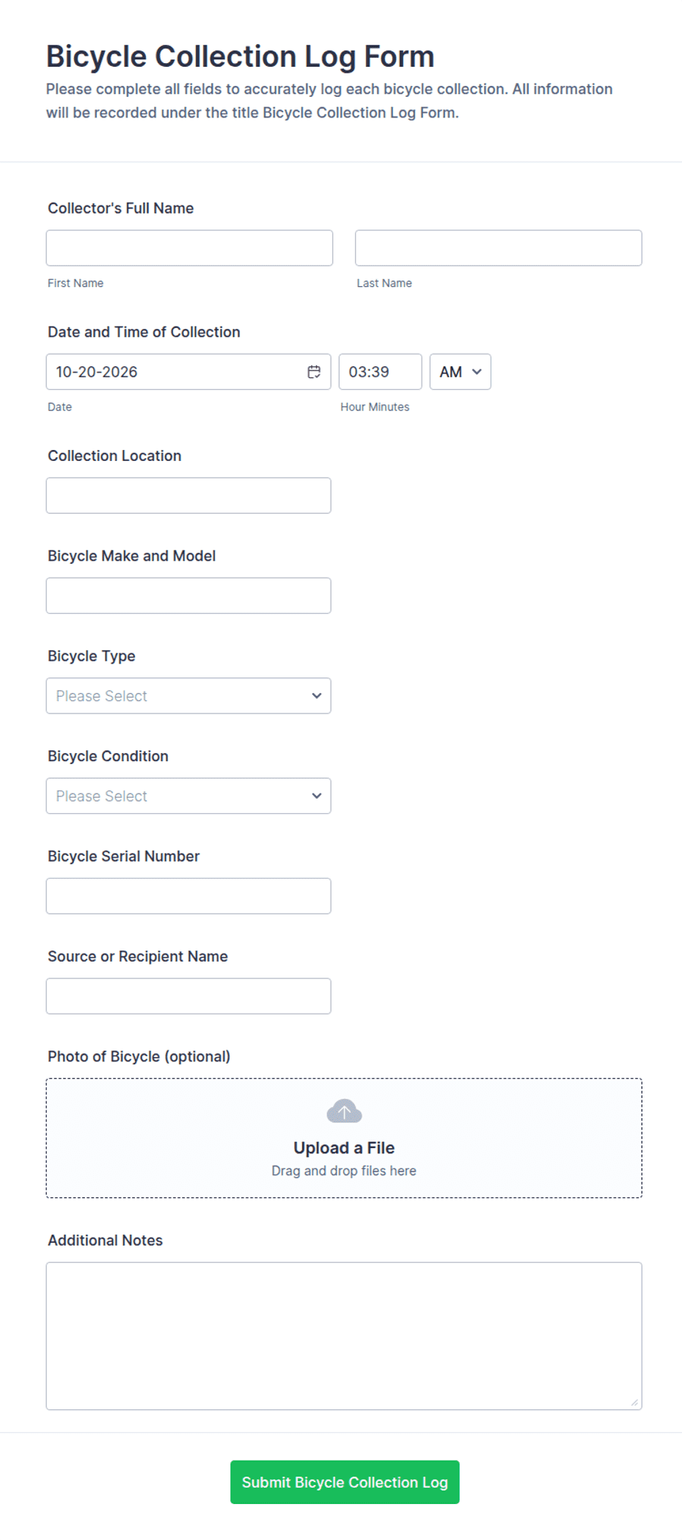Focus the Last Name input field
682x1540 pixels.
tap(499, 248)
